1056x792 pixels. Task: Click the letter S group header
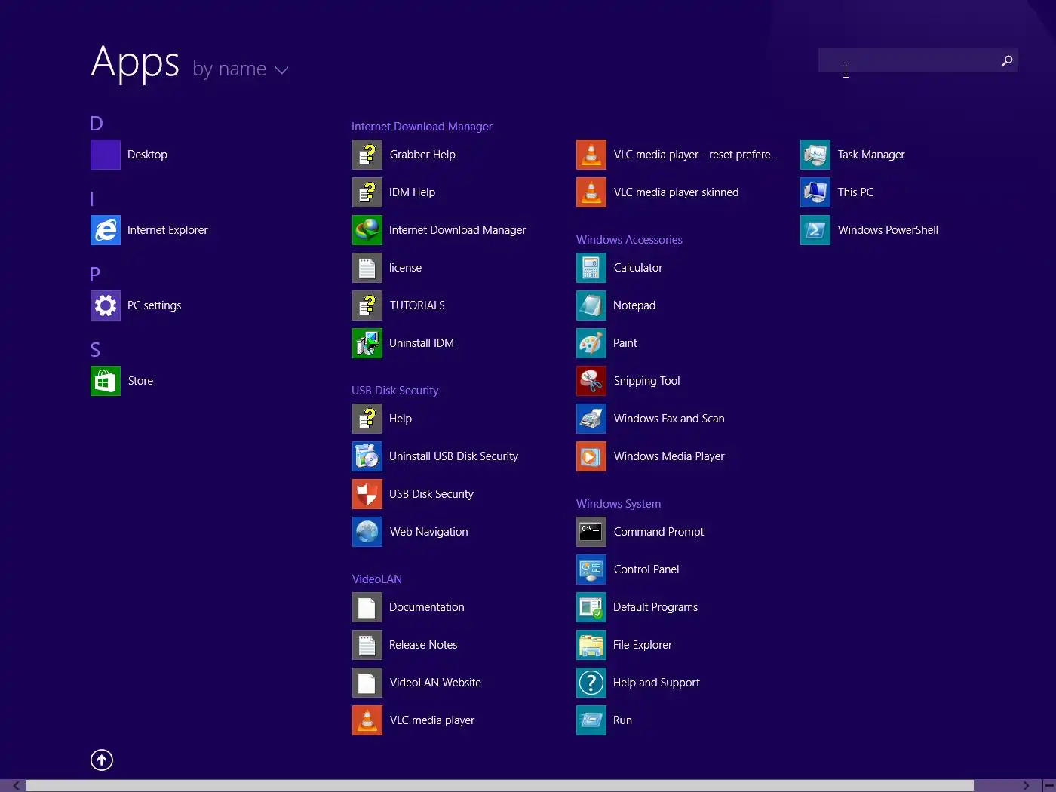(95, 350)
